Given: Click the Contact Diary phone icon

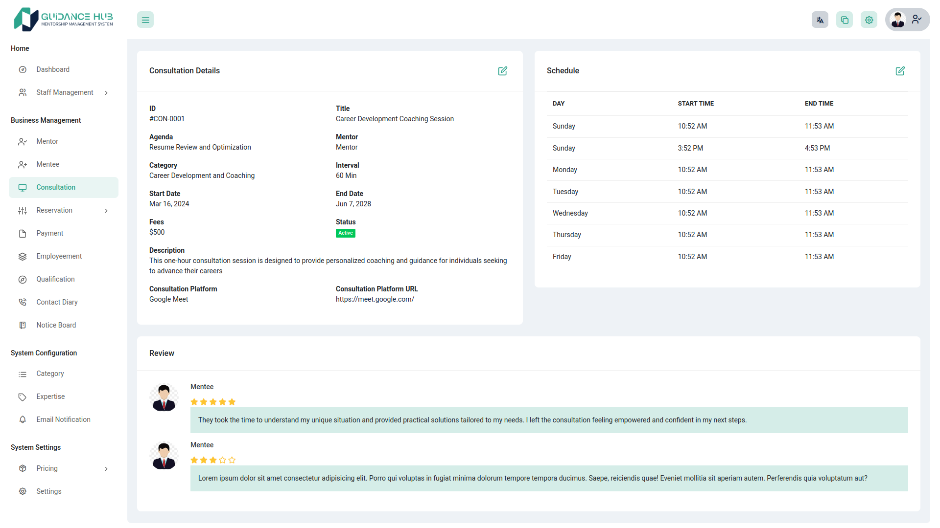Looking at the screenshot, I should click(x=23, y=302).
